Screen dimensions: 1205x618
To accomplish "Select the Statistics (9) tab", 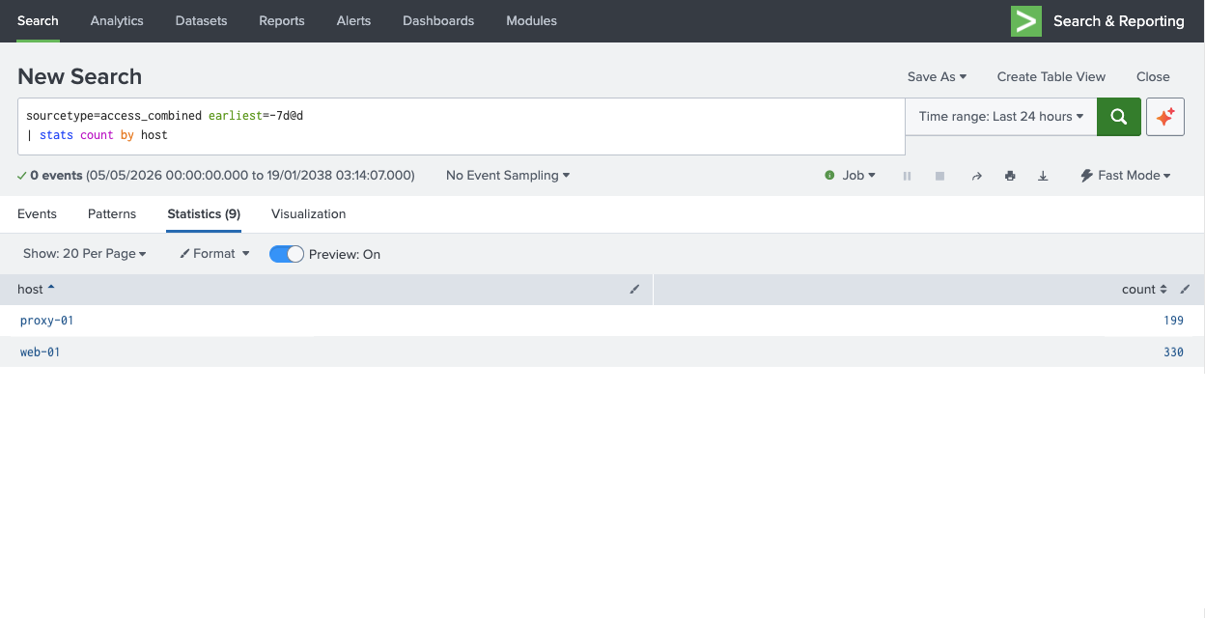I will [x=204, y=213].
